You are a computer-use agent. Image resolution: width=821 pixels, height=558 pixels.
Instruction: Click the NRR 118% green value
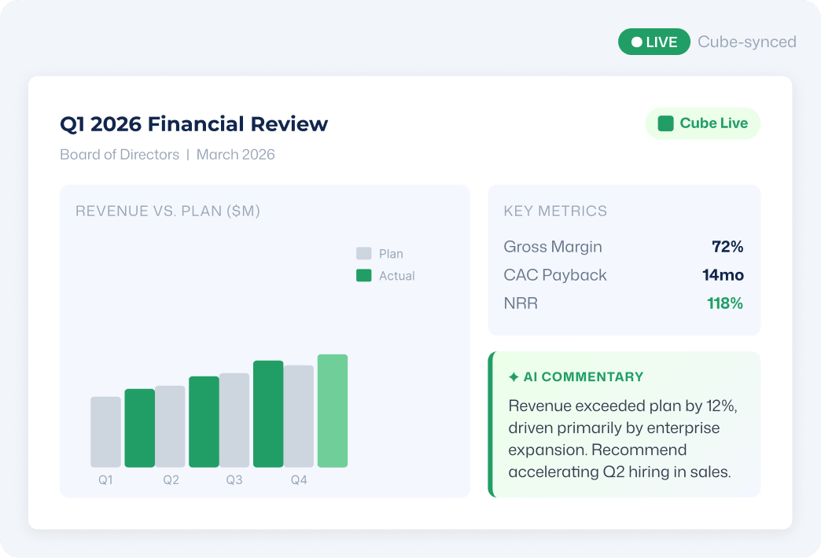tap(725, 303)
